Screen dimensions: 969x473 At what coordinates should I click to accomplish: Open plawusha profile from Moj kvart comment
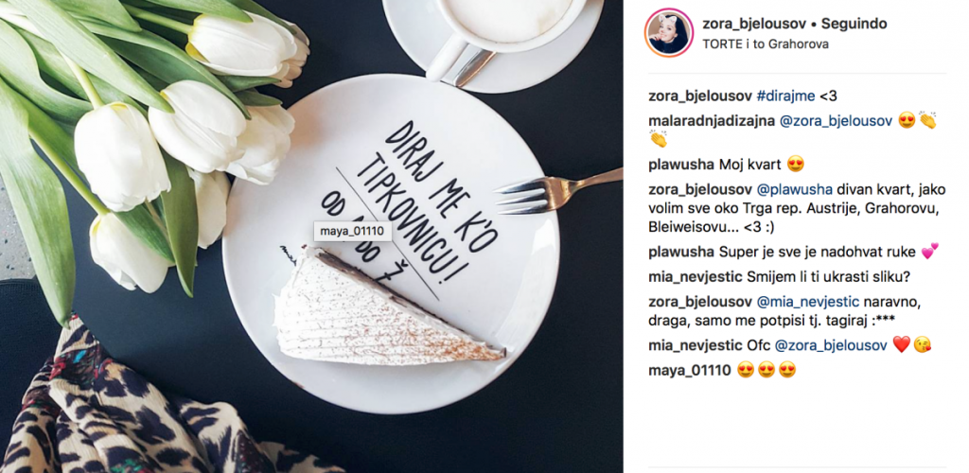point(682,165)
